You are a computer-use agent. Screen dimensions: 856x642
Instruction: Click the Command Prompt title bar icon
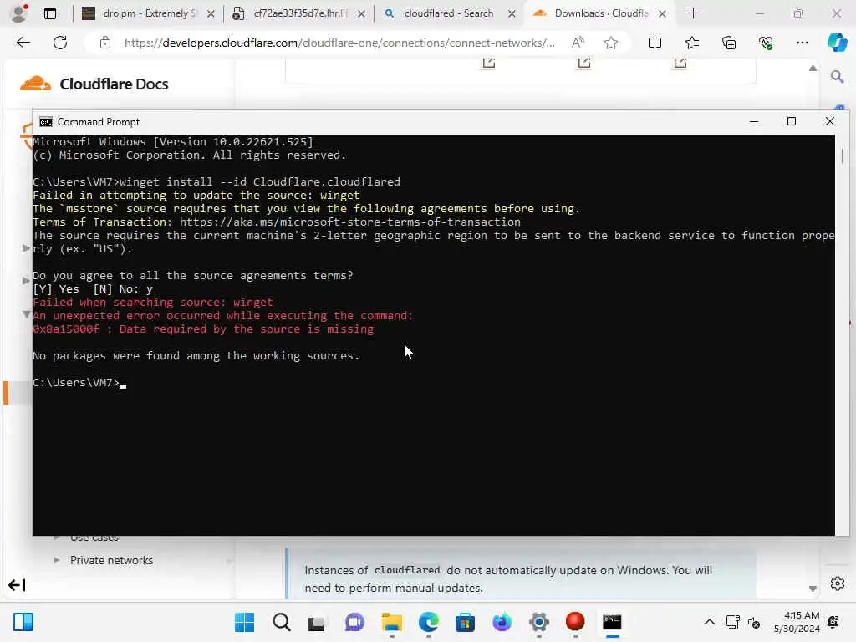[46, 122]
